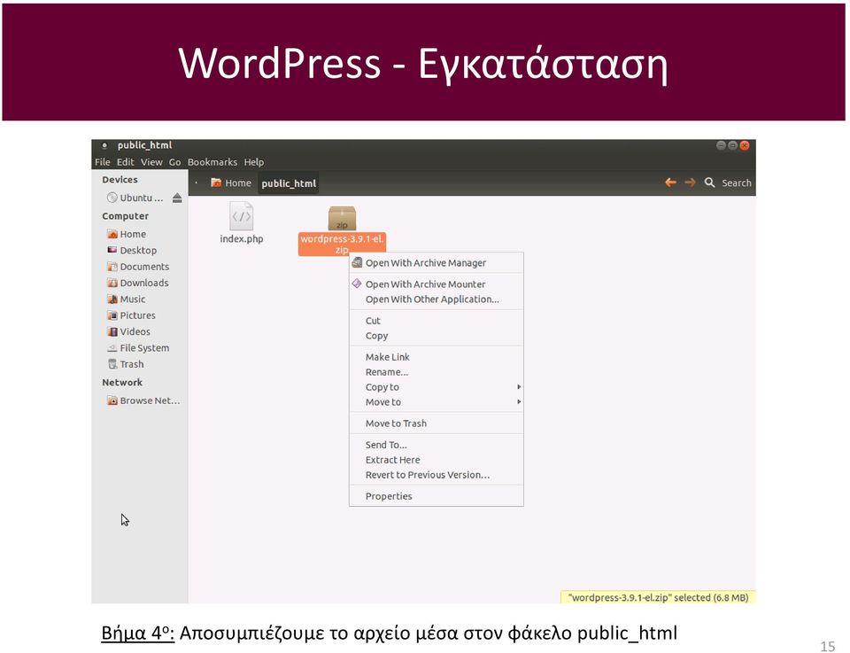Click the Documents folder icon
Screen dimensions: 850x653
coord(112,267)
